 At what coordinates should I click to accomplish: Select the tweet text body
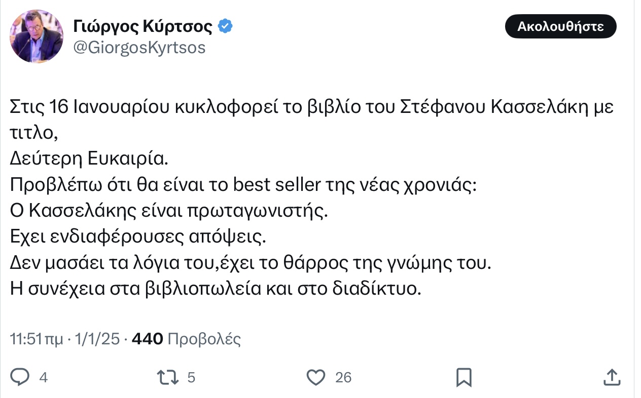pyautogui.click(x=248, y=197)
